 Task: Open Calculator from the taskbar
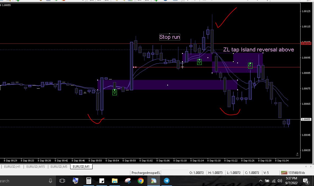click(x=89, y=181)
